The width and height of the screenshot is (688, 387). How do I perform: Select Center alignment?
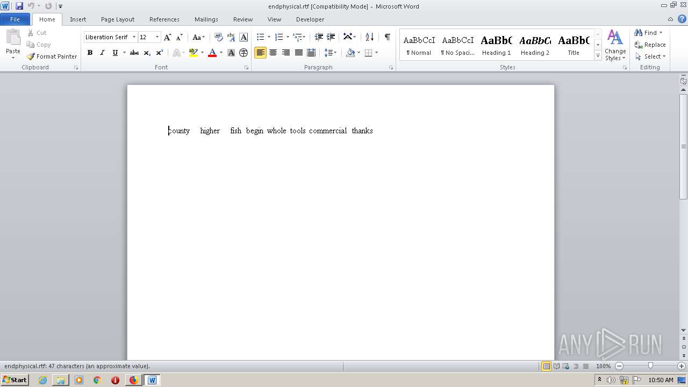273,53
